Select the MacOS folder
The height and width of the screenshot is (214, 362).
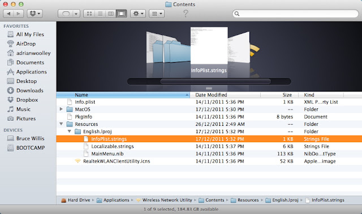(x=209, y=110)
